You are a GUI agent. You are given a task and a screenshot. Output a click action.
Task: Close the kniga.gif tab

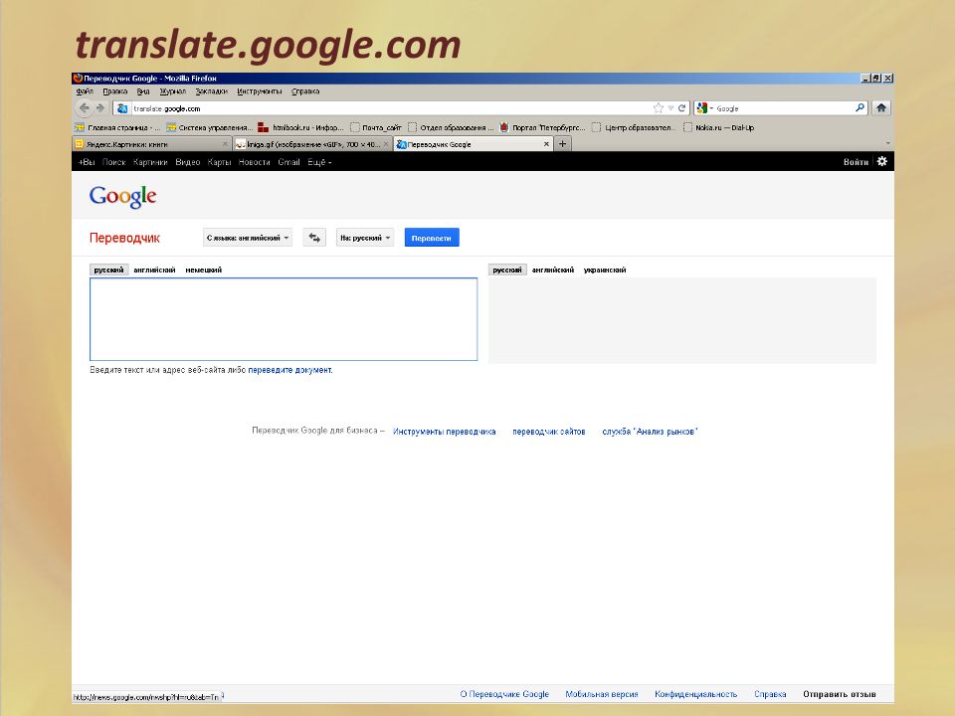(386, 144)
